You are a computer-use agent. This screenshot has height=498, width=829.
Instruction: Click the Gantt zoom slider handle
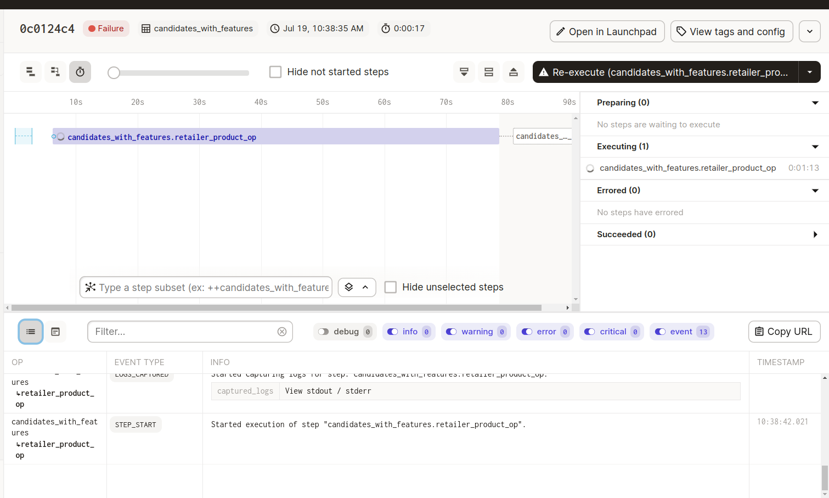114,72
